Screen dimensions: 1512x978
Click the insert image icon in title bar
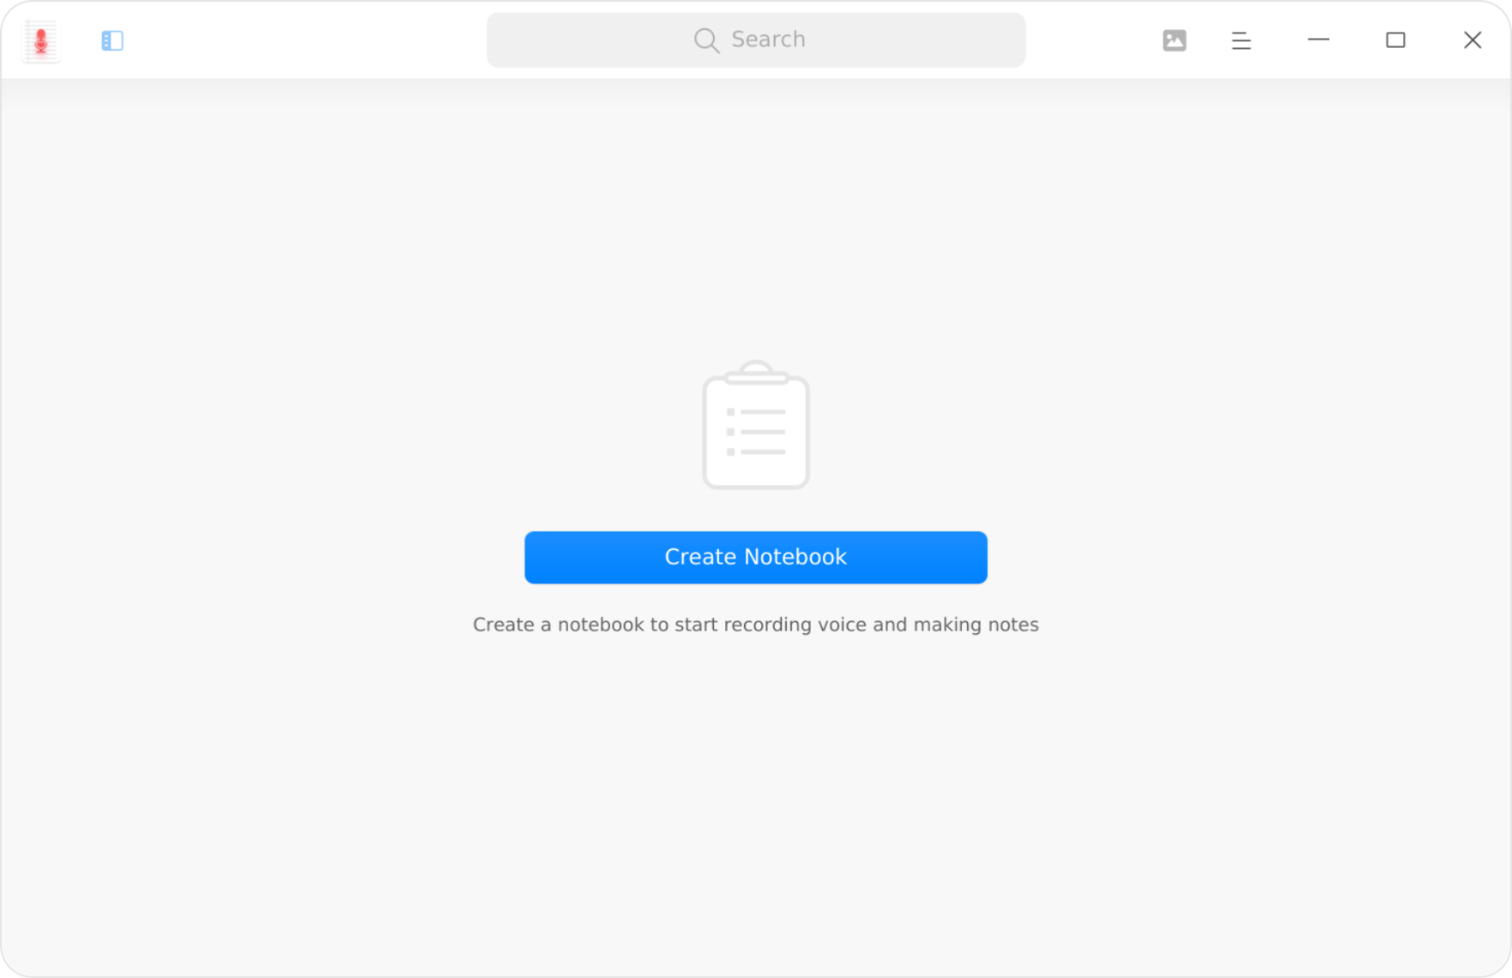1174,40
